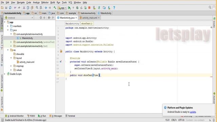The width and height of the screenshot is (217, 122).
Task: Click the Hide Project panel icon
Action: (x=53, y=18)
